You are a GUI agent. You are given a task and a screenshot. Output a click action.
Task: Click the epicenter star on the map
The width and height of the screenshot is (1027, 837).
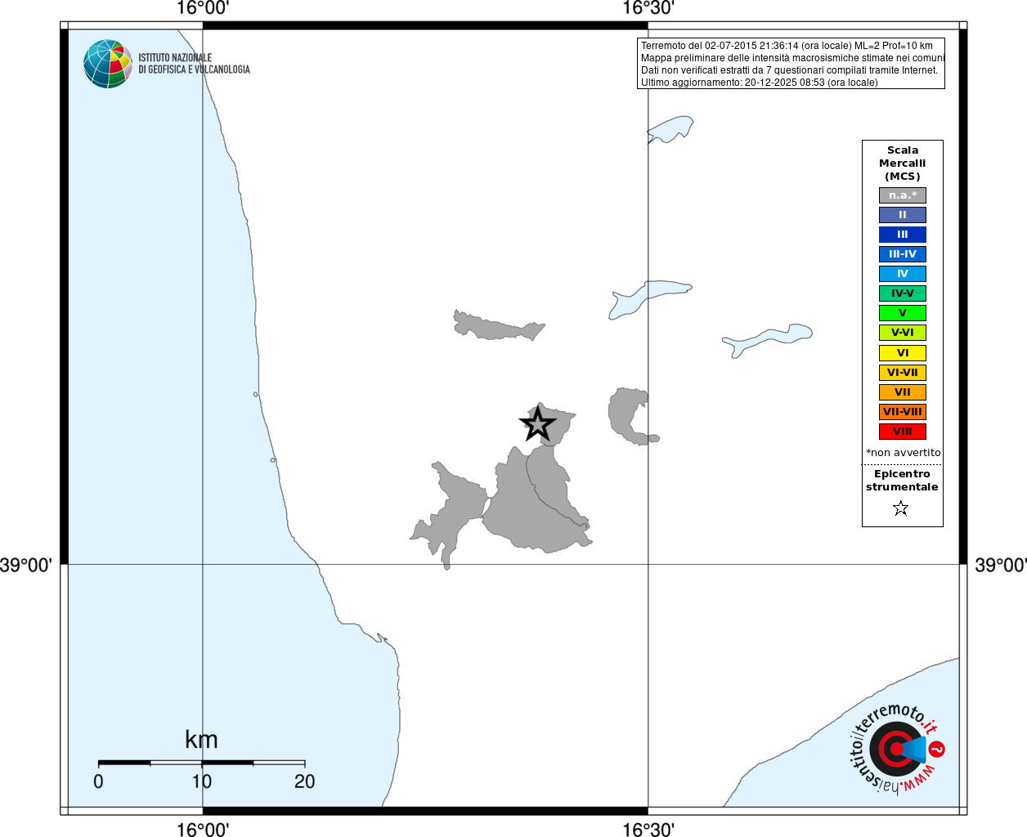tap(537, 424)
